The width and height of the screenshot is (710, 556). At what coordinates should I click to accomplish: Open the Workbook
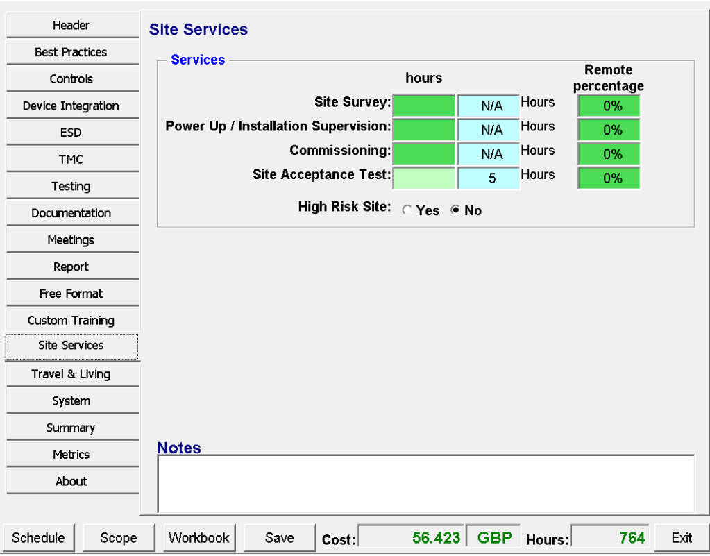(199, 538)
